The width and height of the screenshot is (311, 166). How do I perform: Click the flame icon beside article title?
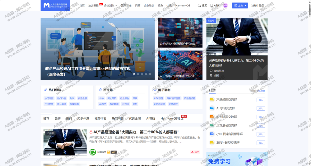tap(91, 132)
